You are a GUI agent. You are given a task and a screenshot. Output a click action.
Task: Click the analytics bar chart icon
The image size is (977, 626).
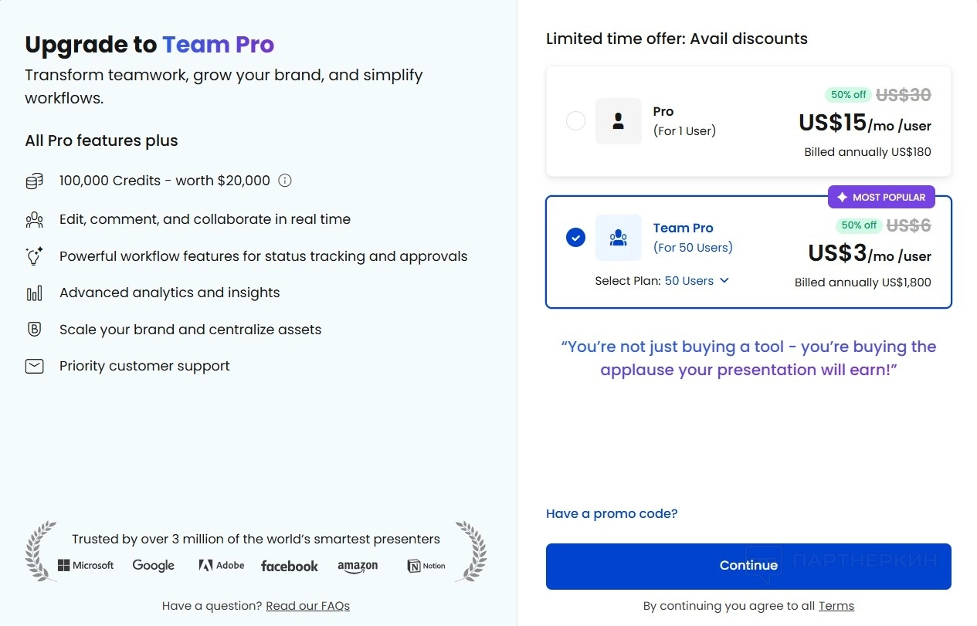pos(34,293)
